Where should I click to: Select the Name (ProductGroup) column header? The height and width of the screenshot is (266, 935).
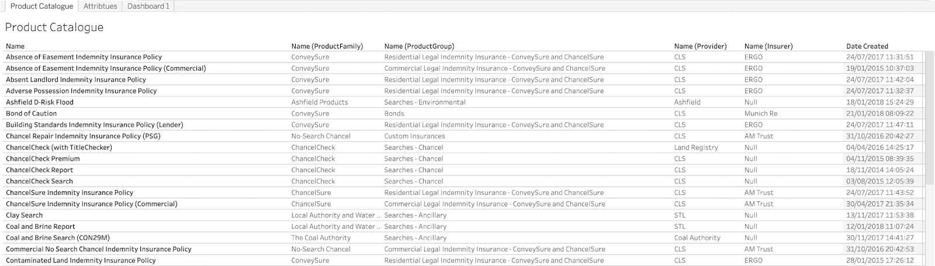(x=419, y=46)
